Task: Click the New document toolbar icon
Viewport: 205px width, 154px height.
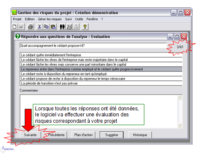Action: click(15, 27)
